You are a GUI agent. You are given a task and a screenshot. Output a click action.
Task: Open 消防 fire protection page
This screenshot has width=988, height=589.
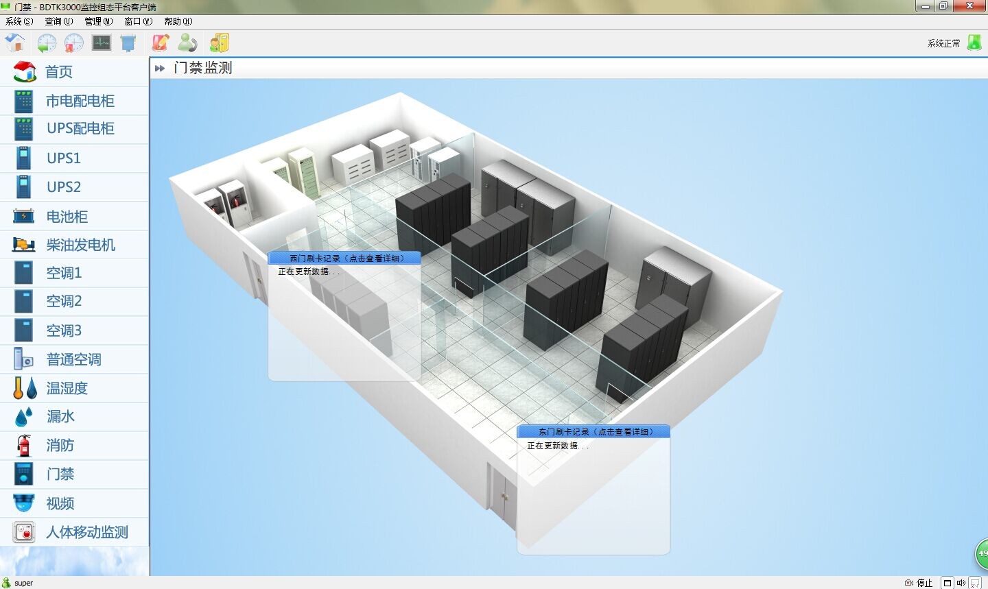(74, 446)
